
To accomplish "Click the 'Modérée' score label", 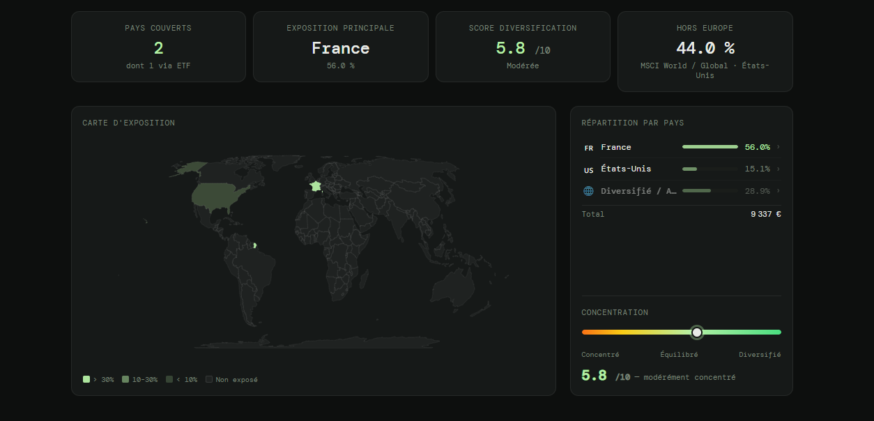I will point(523,66).
